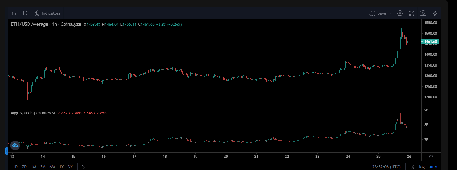The image size is (457, 170).
Task: Toggle auto scale mode
Action: tap(433, 167)
